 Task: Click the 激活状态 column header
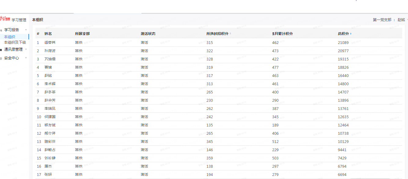pyautogui.click(x=148, y=34)
